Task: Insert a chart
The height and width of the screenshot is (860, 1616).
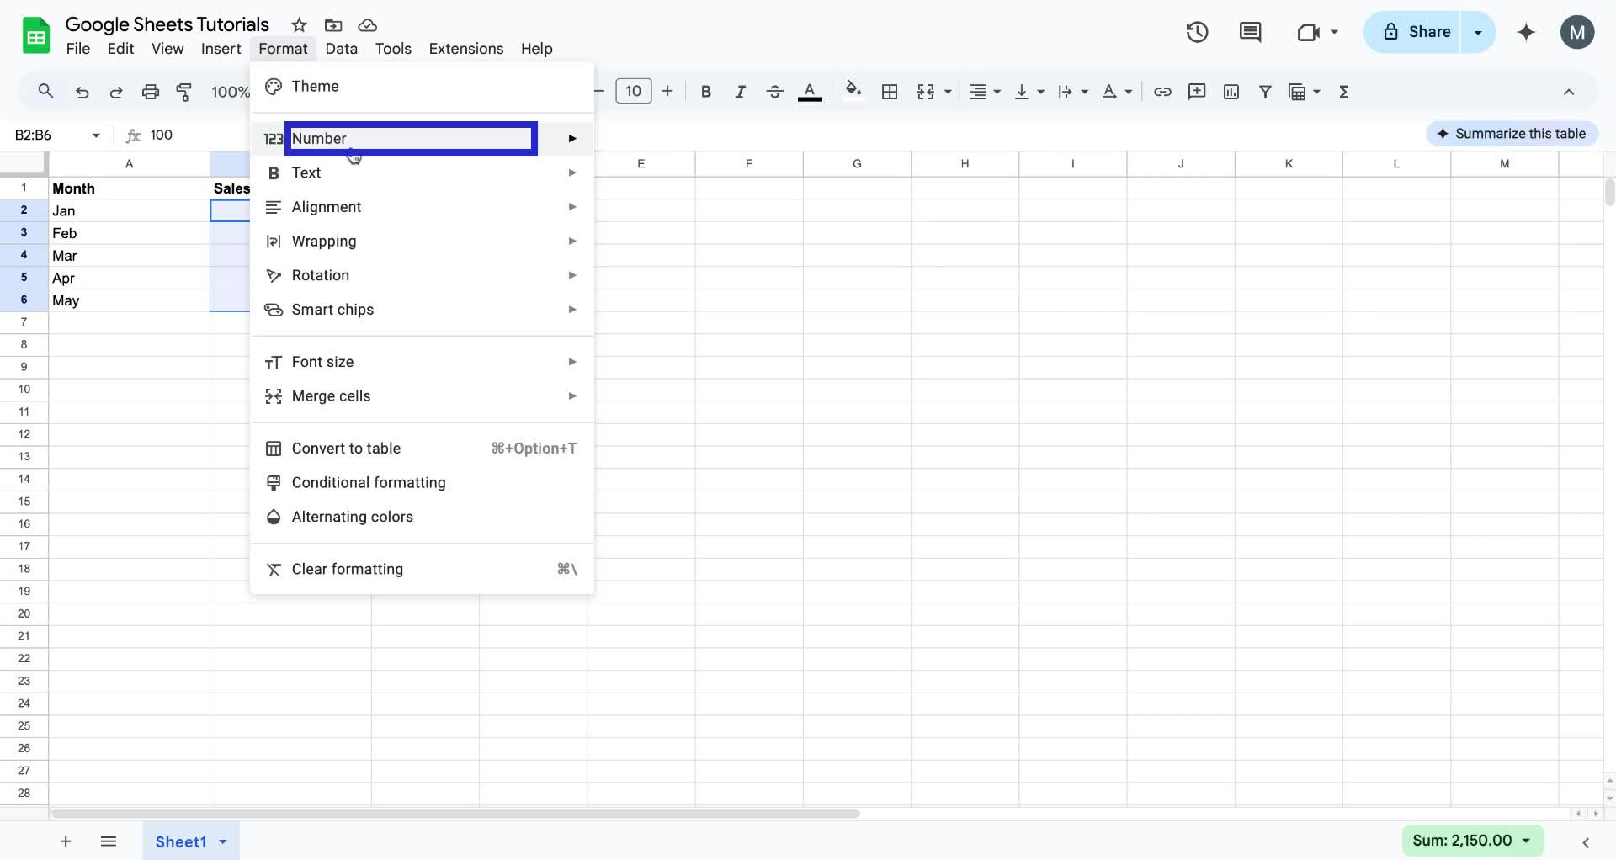Action: pyautogui.click(x=1231, y=91)
